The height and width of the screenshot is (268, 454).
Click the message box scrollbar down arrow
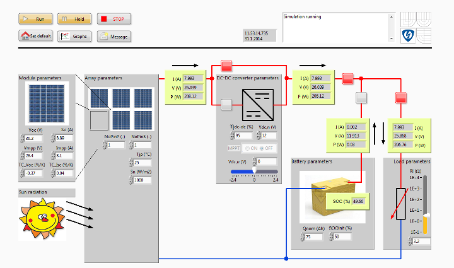(392, 38)
